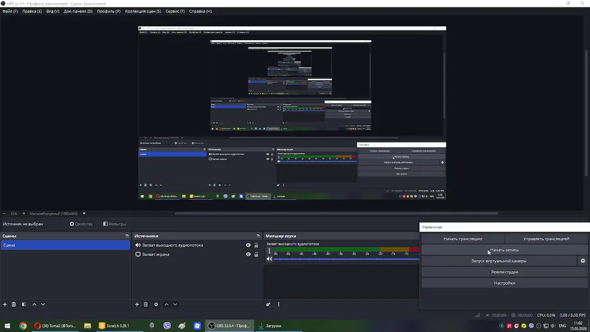Open the Файл menu
The width and height of the screenshot is (590, 332).
(x=10, y=11)
